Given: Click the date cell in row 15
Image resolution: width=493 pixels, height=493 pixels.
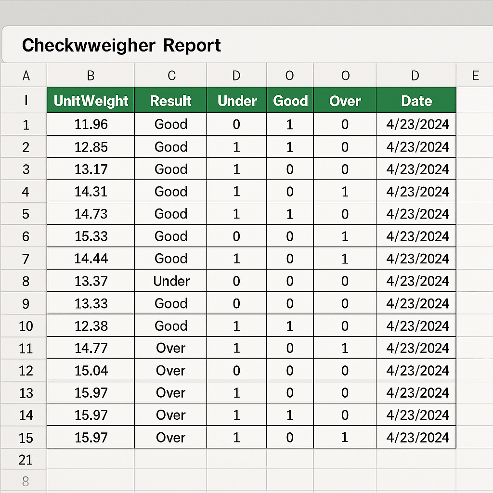Looking at the screenshot, I should pyautogui.click(x=416, y=437).
